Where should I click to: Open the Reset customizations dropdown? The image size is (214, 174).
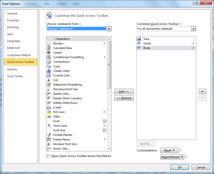pos(169,150)
